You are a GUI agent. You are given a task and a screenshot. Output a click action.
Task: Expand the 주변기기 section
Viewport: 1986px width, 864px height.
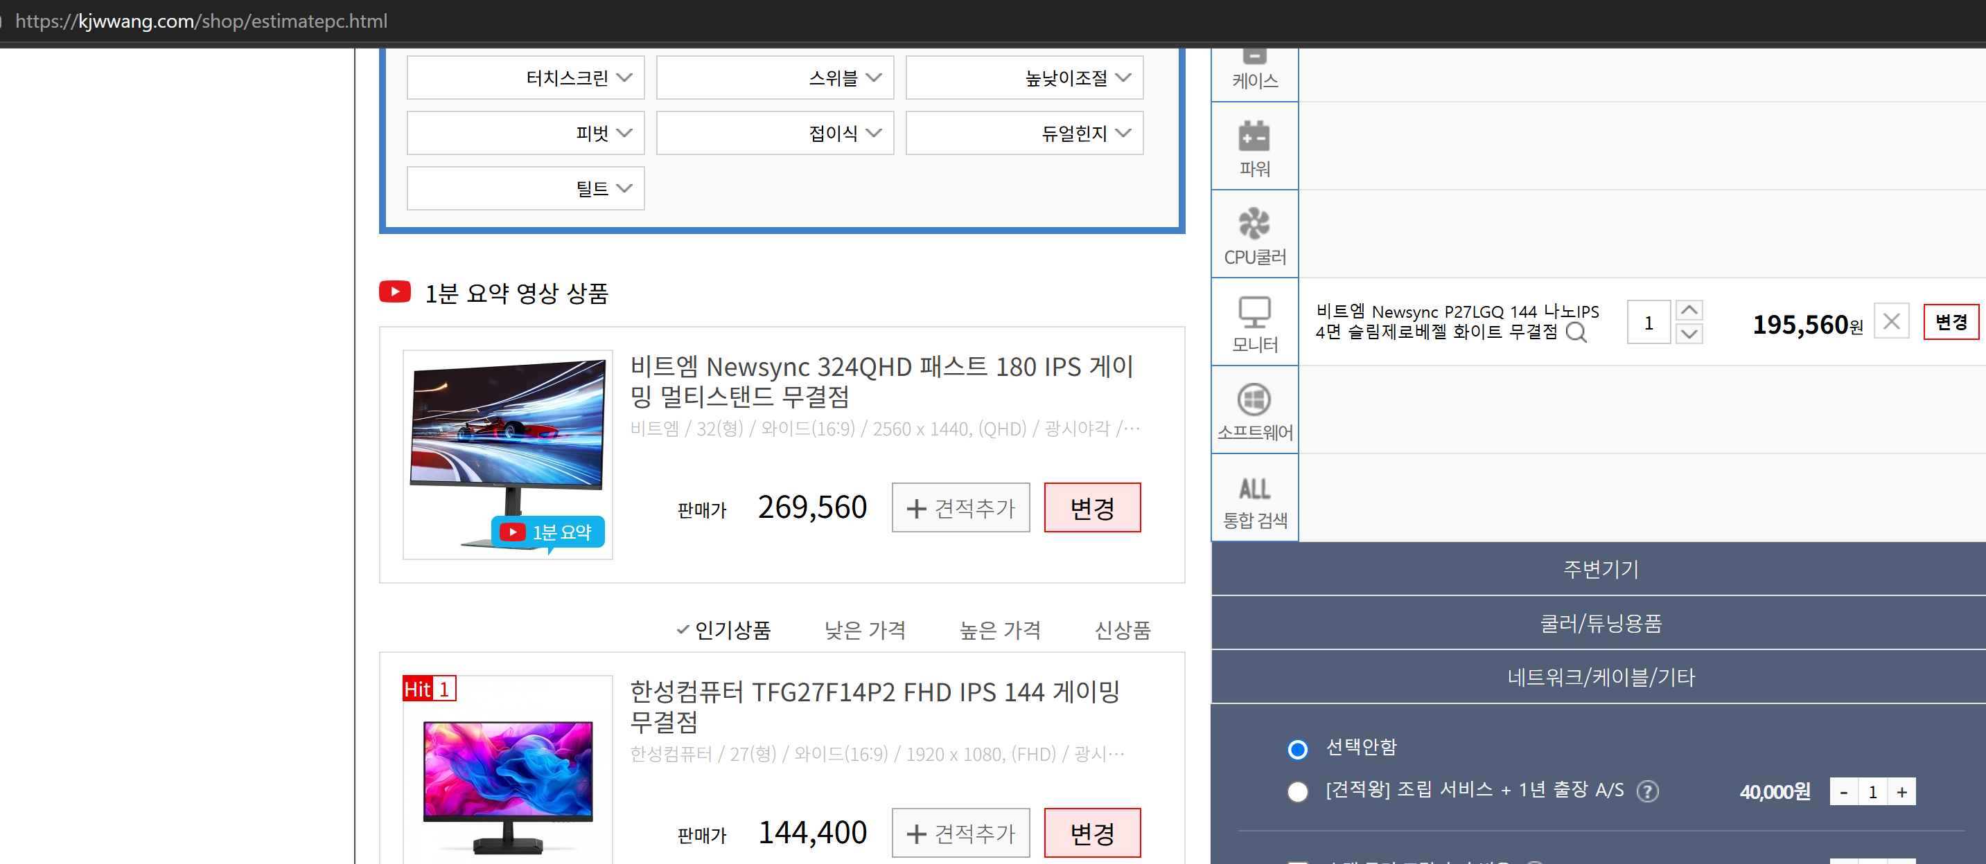point(1599,569)
